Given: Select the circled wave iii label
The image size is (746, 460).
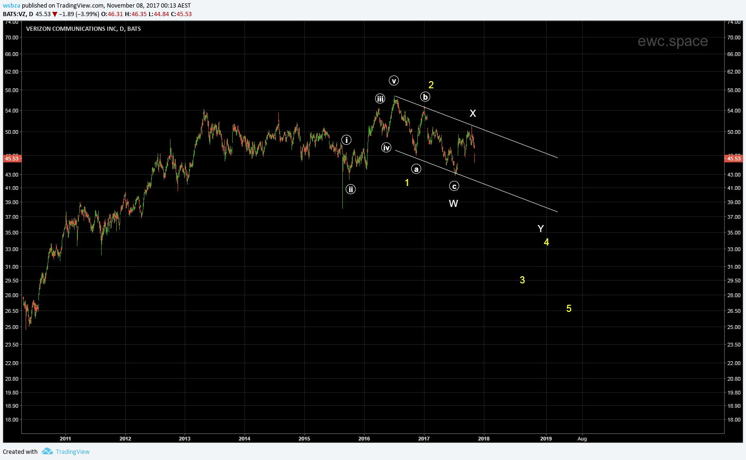Looking at the screenshot, I should [380, 99].
